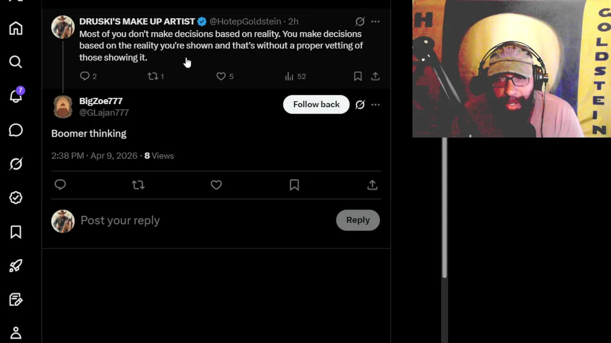This screenshot has width=611, height=343.
Task: Click the Follow back button
Action: coord(316,104)
